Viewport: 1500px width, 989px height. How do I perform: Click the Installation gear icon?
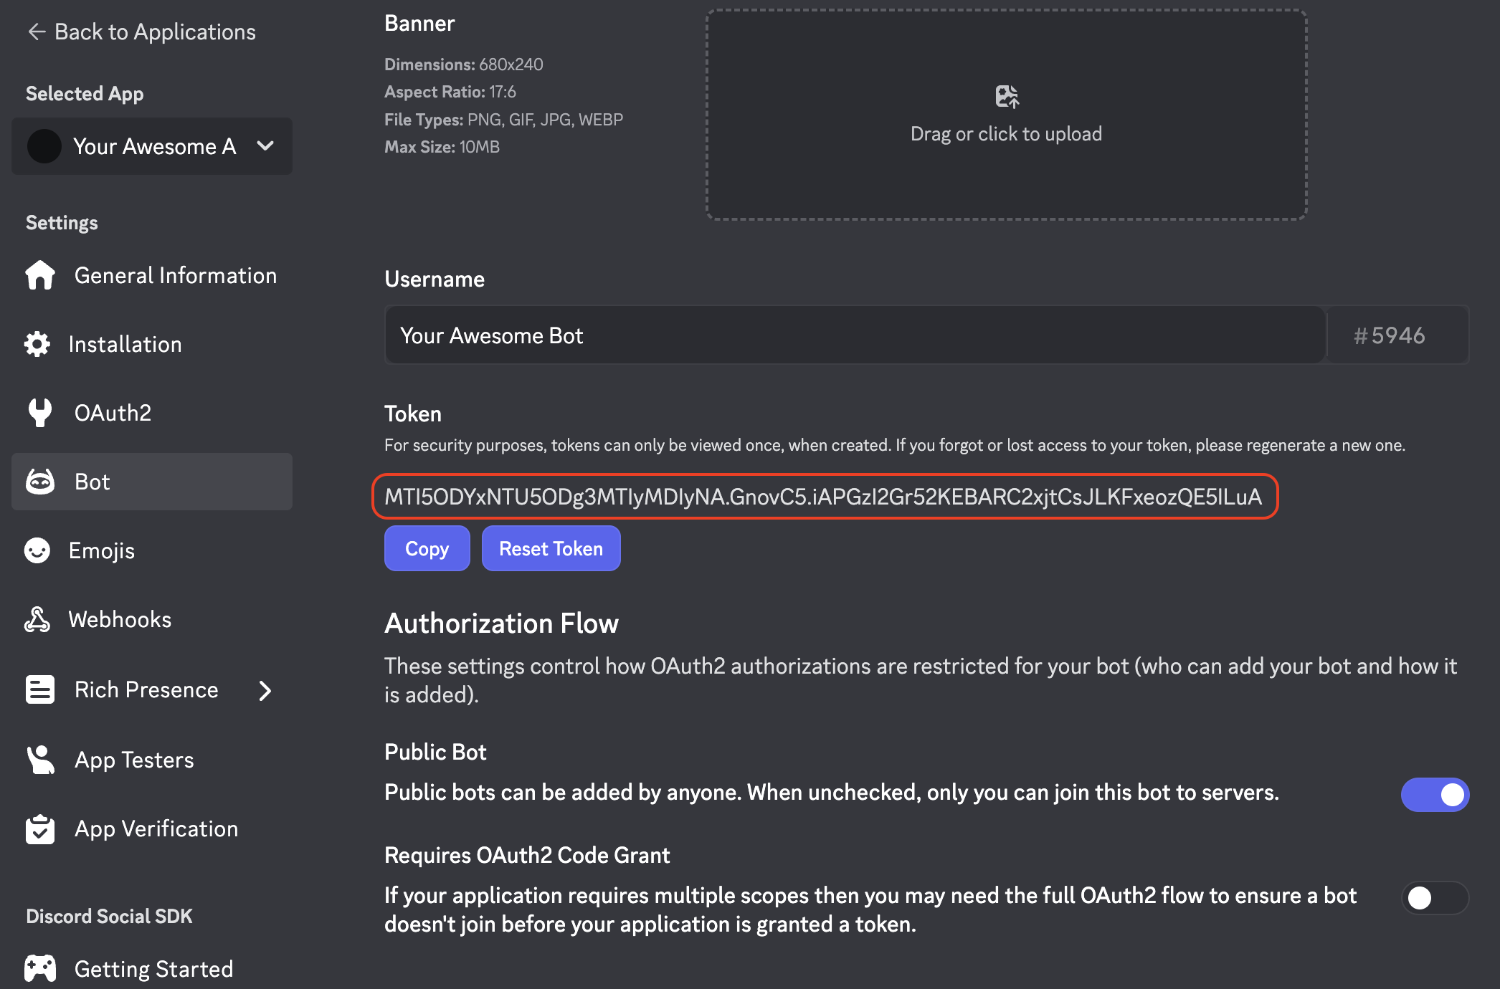pyautogui.click(x=37, y=344)
